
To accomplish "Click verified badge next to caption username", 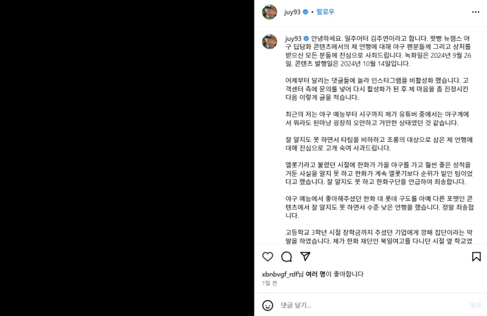I will coord(306,38).
